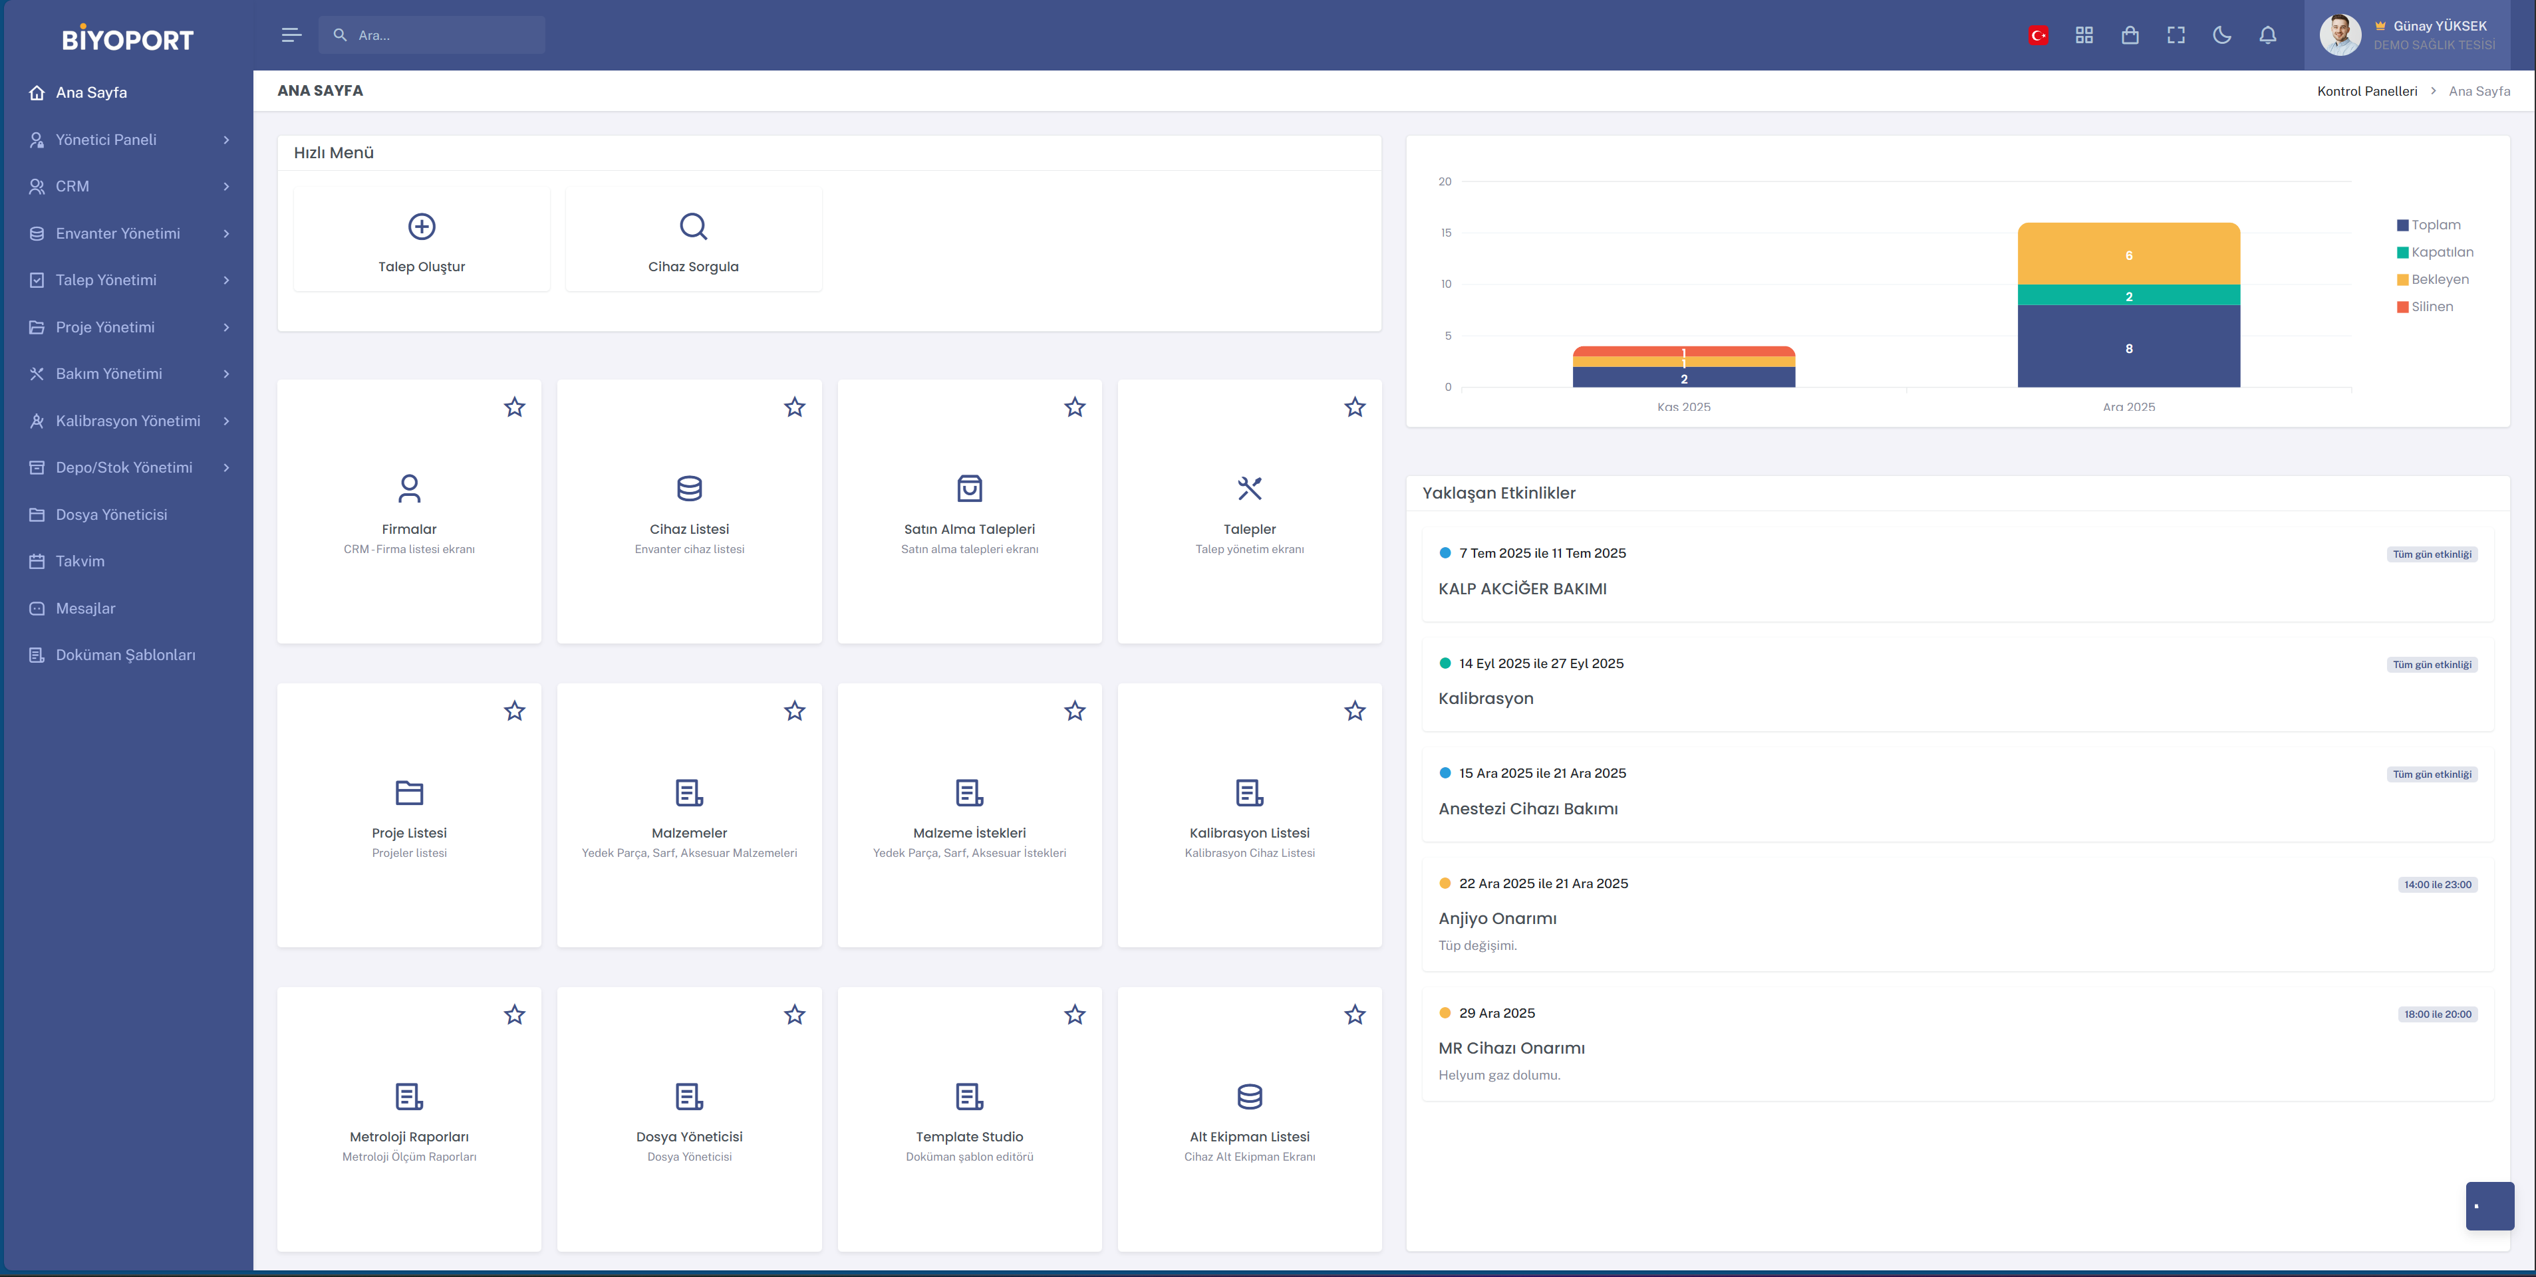Click the Talep Oluştur plus icon

coord(422,226)
